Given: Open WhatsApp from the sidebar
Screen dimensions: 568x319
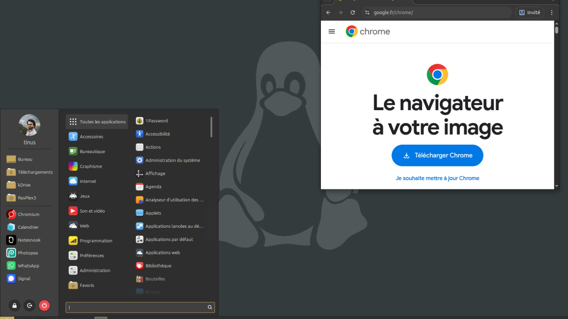Looking at the screenshot, I should (x=28, y=266).
